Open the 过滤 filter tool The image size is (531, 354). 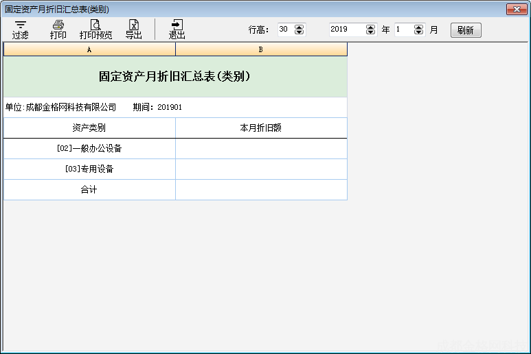click(x=21, y=29)
